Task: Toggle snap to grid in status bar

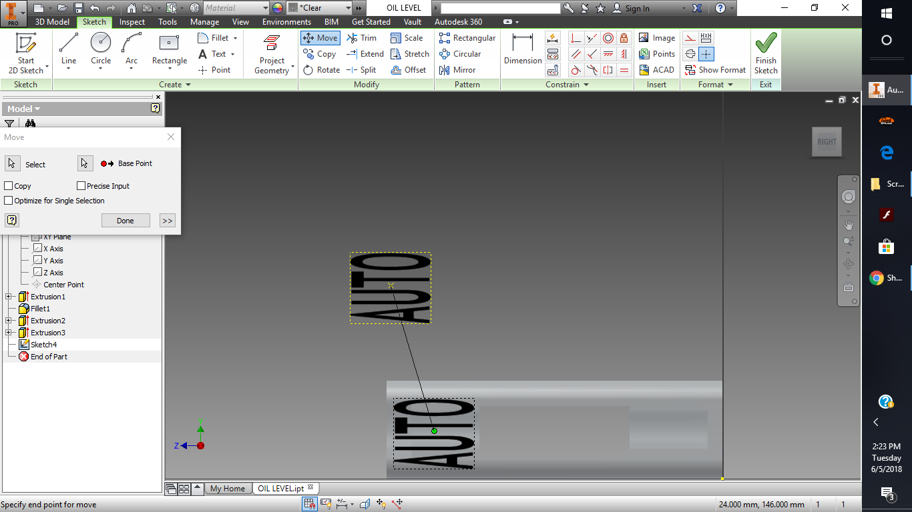Action: [x=310, y=504]
